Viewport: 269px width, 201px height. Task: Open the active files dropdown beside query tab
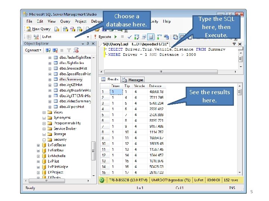click(x=234, y=44)
